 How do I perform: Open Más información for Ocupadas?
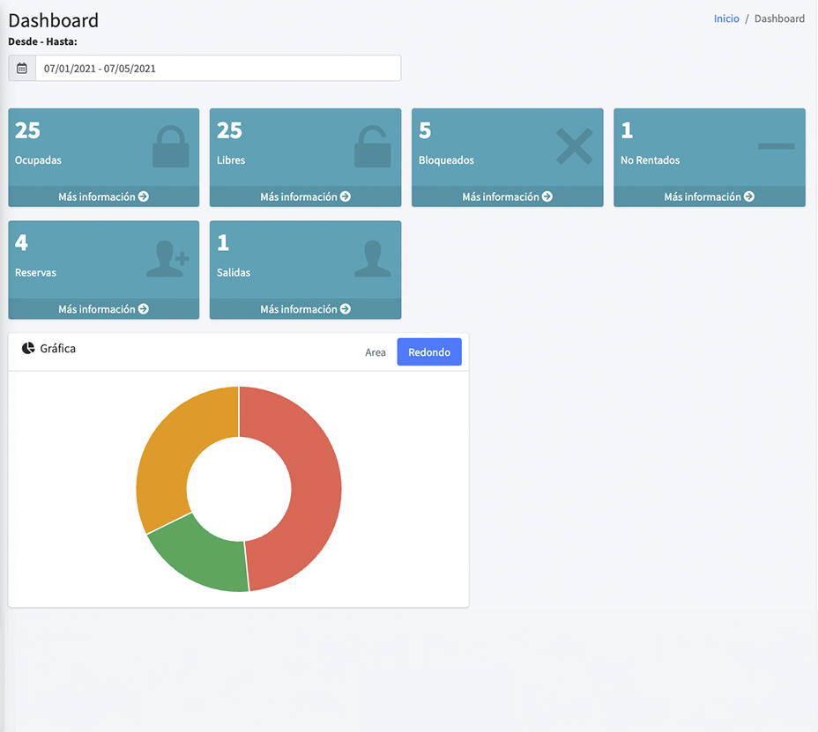tap(103, 197)
